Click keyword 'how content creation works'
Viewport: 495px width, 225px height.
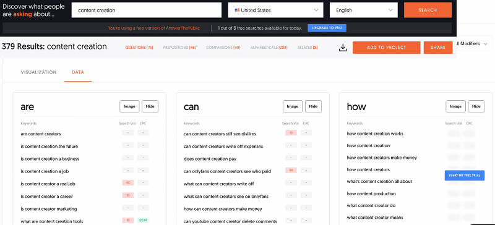click(x=375, y=134)
